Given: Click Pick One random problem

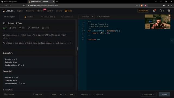Looking at the screenshot, I should [x=37, y=94].
